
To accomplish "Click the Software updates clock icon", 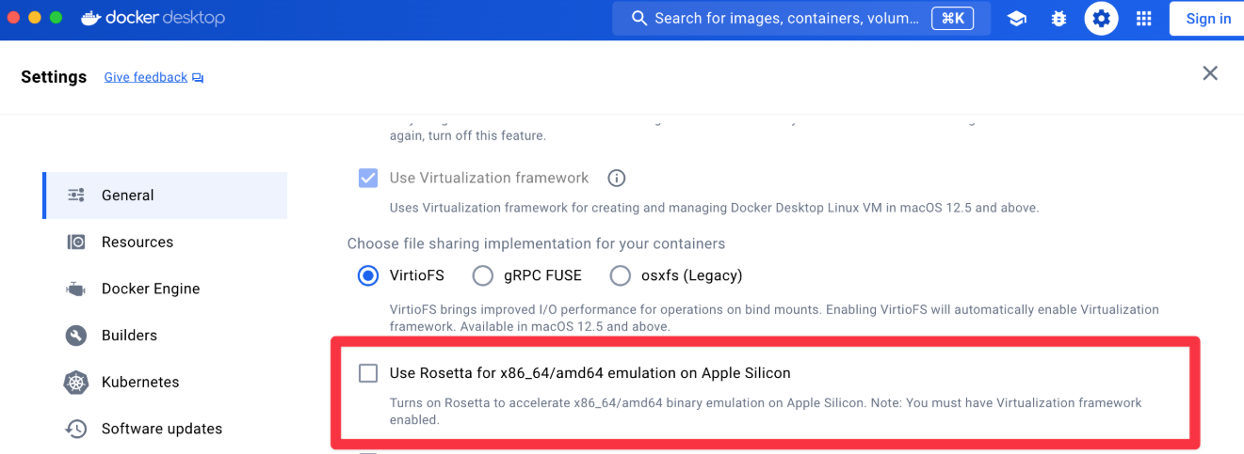I will 76,429.
